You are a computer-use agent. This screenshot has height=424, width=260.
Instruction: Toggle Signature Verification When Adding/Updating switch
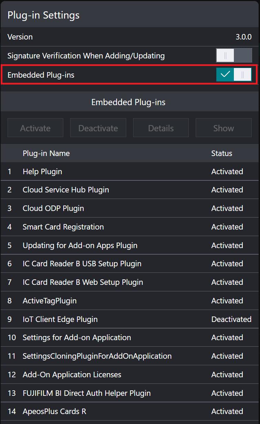(234, 55)
